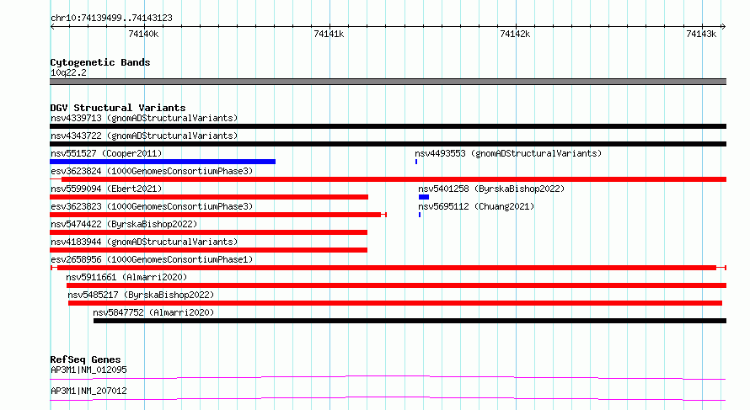Click the red bar under nsv5485217
Screen dimensions: 750x410
(395, 303)
